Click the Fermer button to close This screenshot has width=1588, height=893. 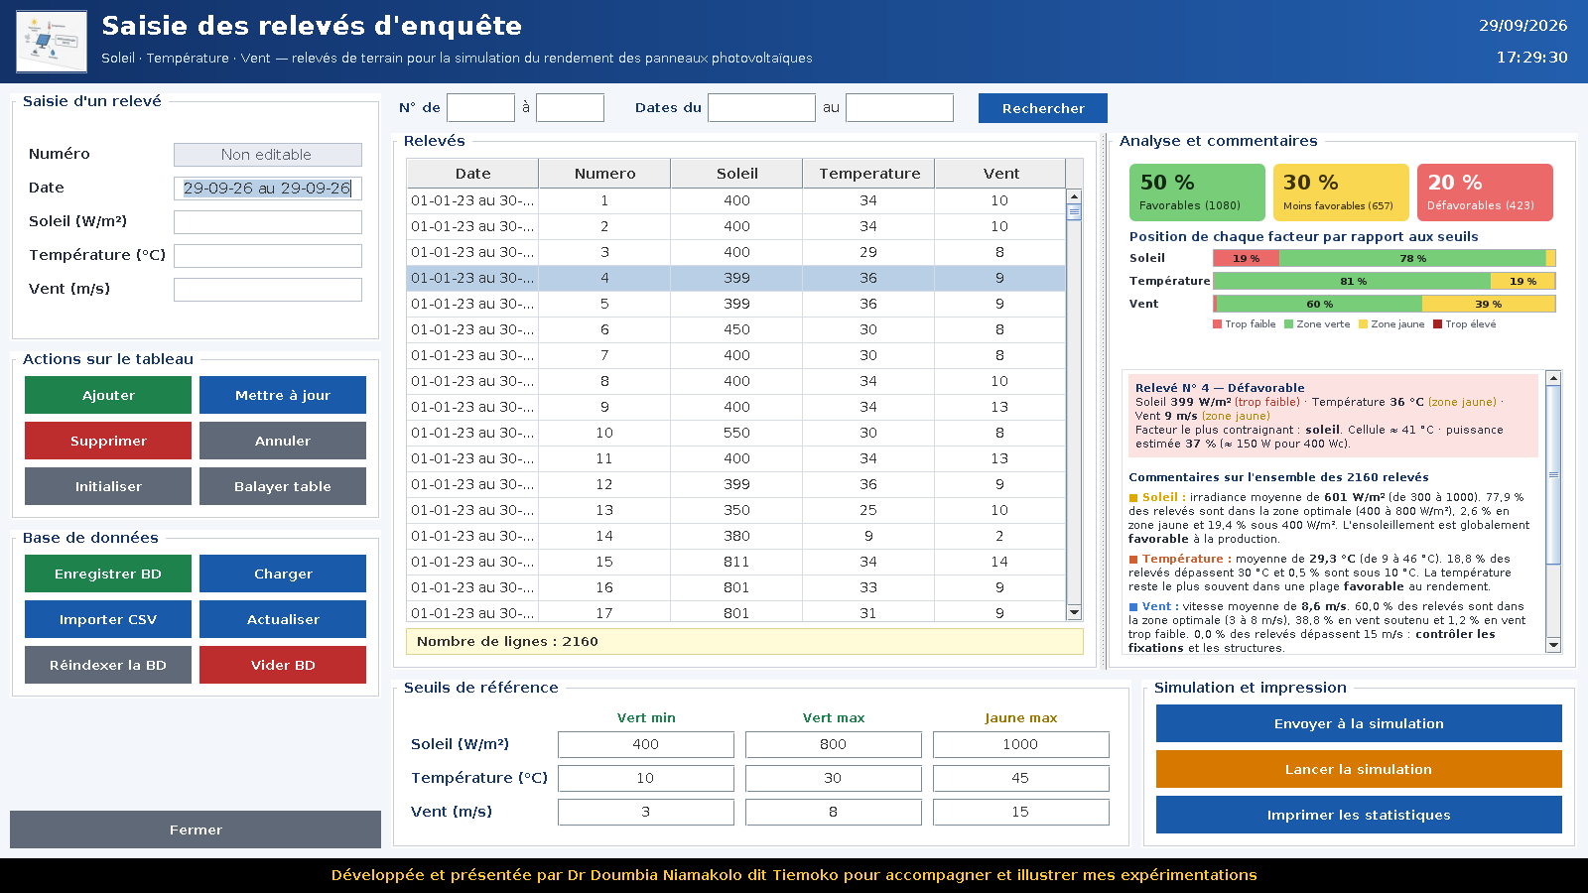tap(196, 829)
